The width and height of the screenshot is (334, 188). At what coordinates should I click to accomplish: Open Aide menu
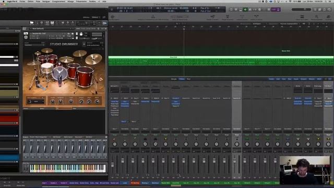point(104,1)
